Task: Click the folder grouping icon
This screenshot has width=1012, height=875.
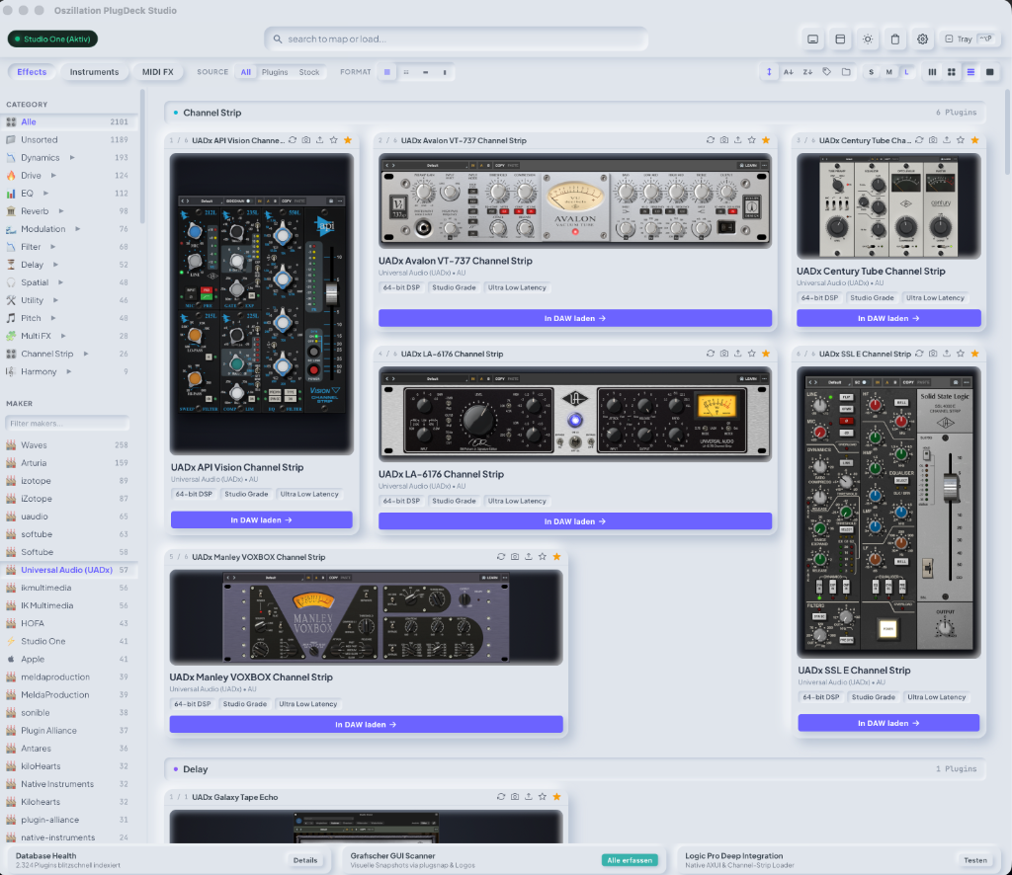Action: (846, 72)
